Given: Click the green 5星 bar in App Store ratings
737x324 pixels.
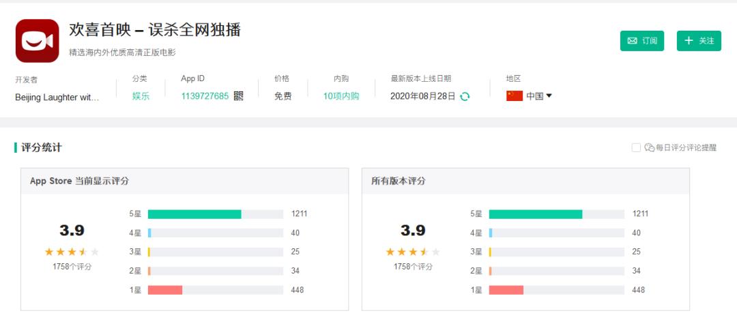Looking at the screenshot, I should pos(194,214).
